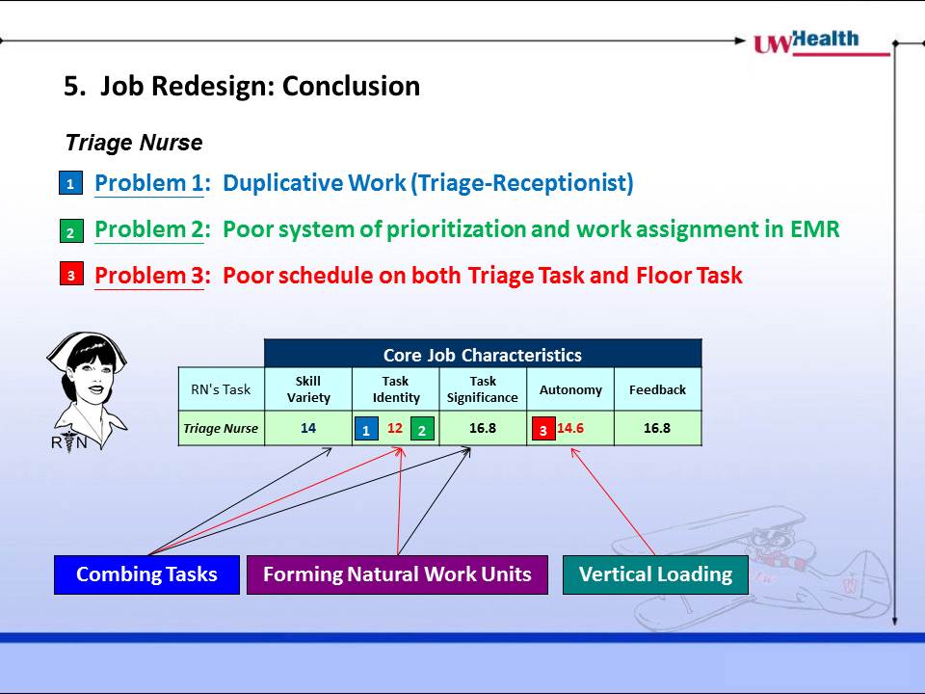925x694 pixels.
Task: Click the Feedback column header
Action: pos(658,389)
